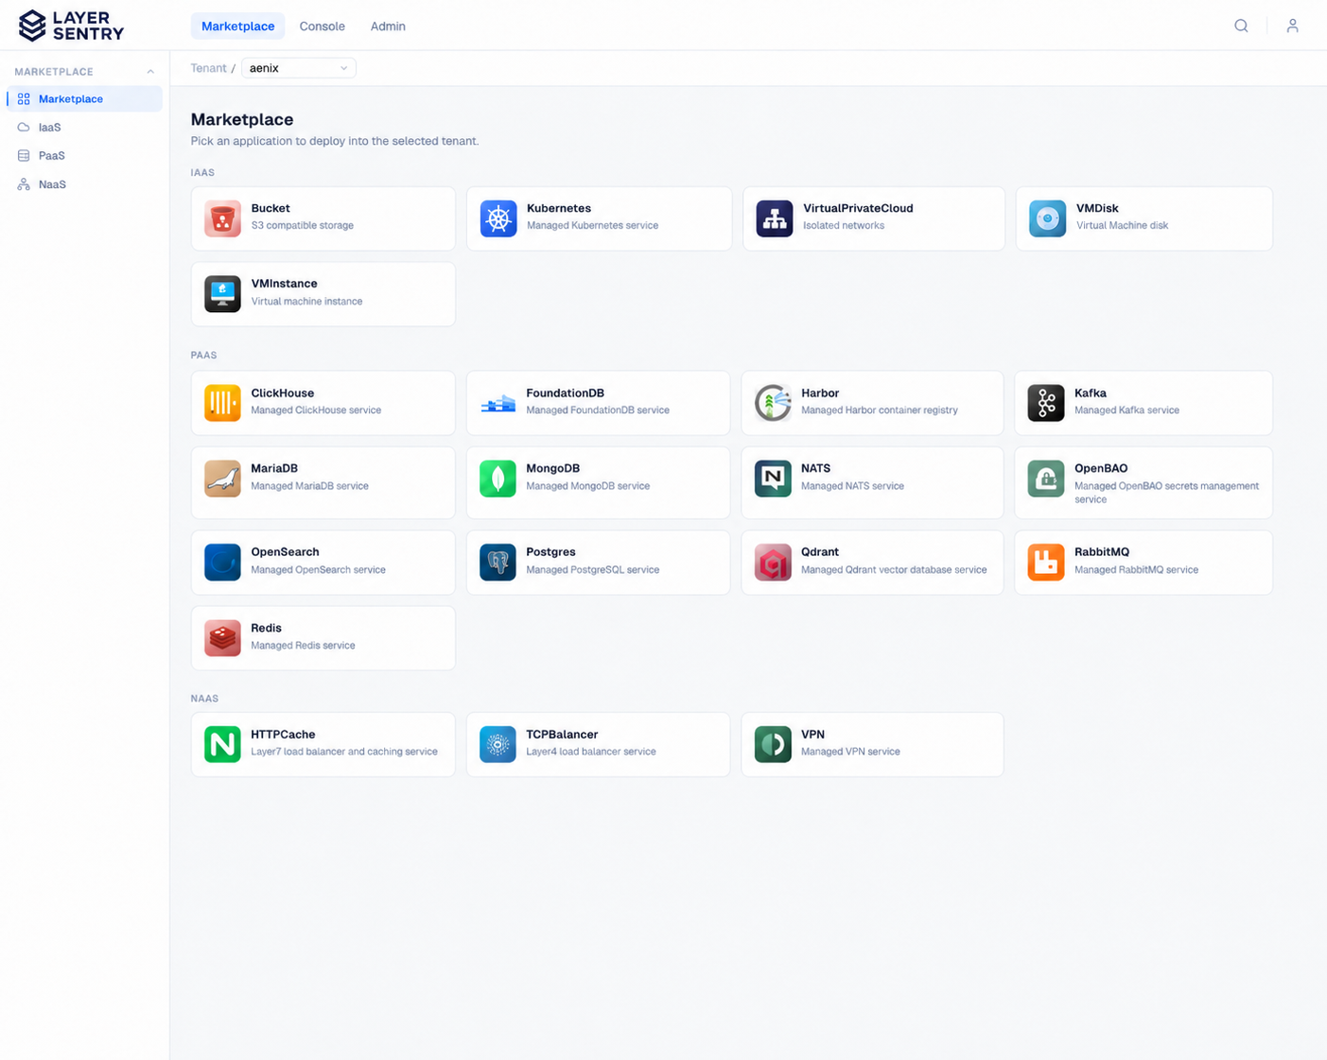Click the Postgres elephant icon
The width and height of the screenshot is (1327, 1060).
coord(498,563)
